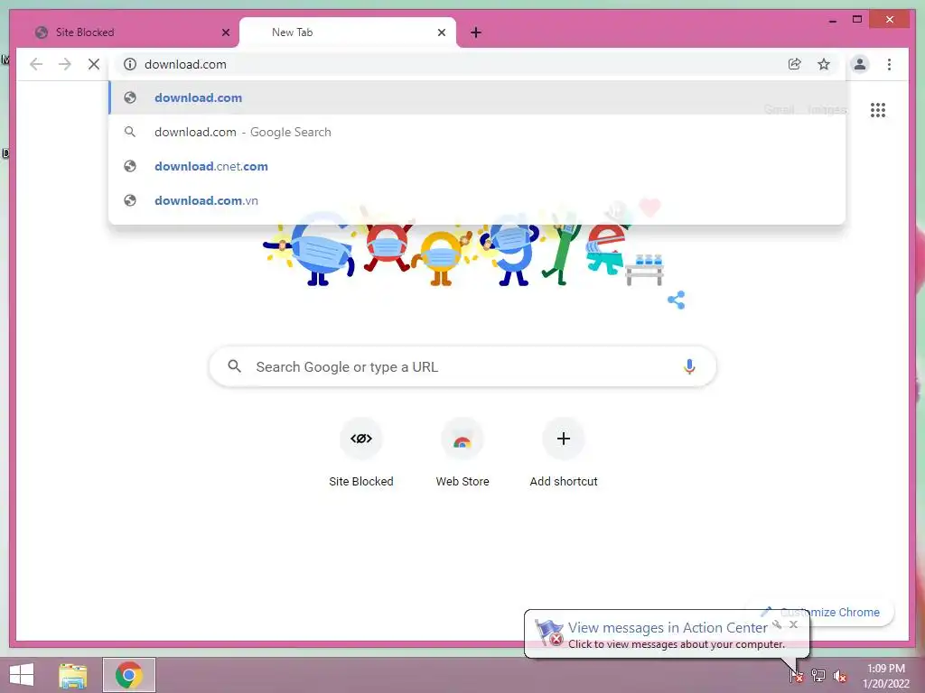Share the Google Doodle
This screenshot has height=693, width=925.
[x=676, y=300]
